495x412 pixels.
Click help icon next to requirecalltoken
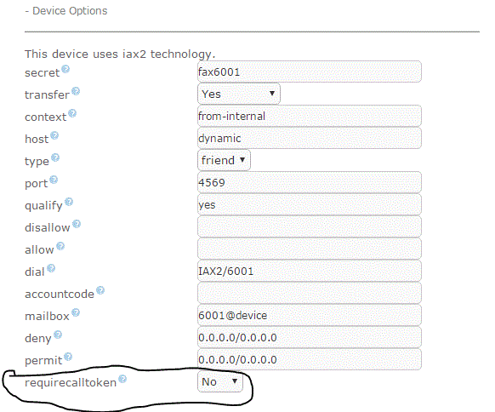coord(122,379)
